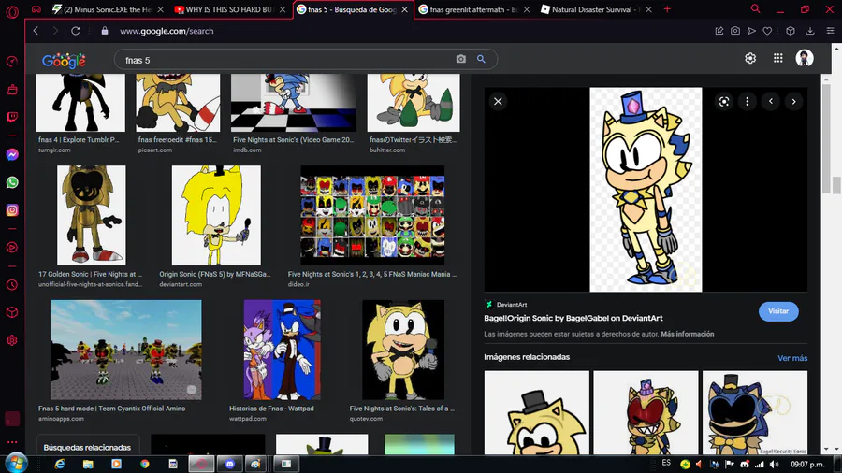Switch to Natural Disaster Survival tab

(596, 9)
